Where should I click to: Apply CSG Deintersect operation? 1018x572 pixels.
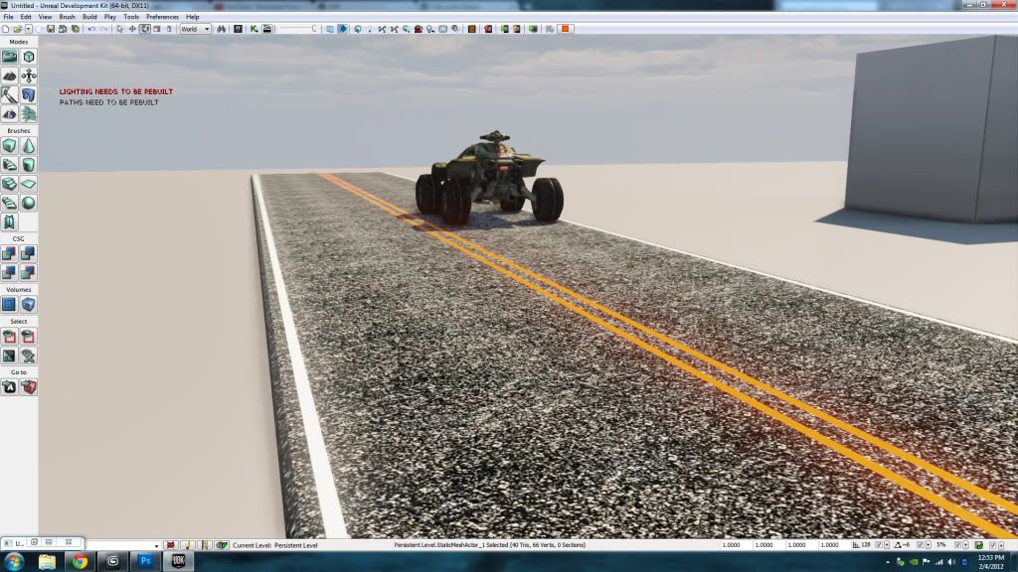pyautogui.click(x=29, y=273)
